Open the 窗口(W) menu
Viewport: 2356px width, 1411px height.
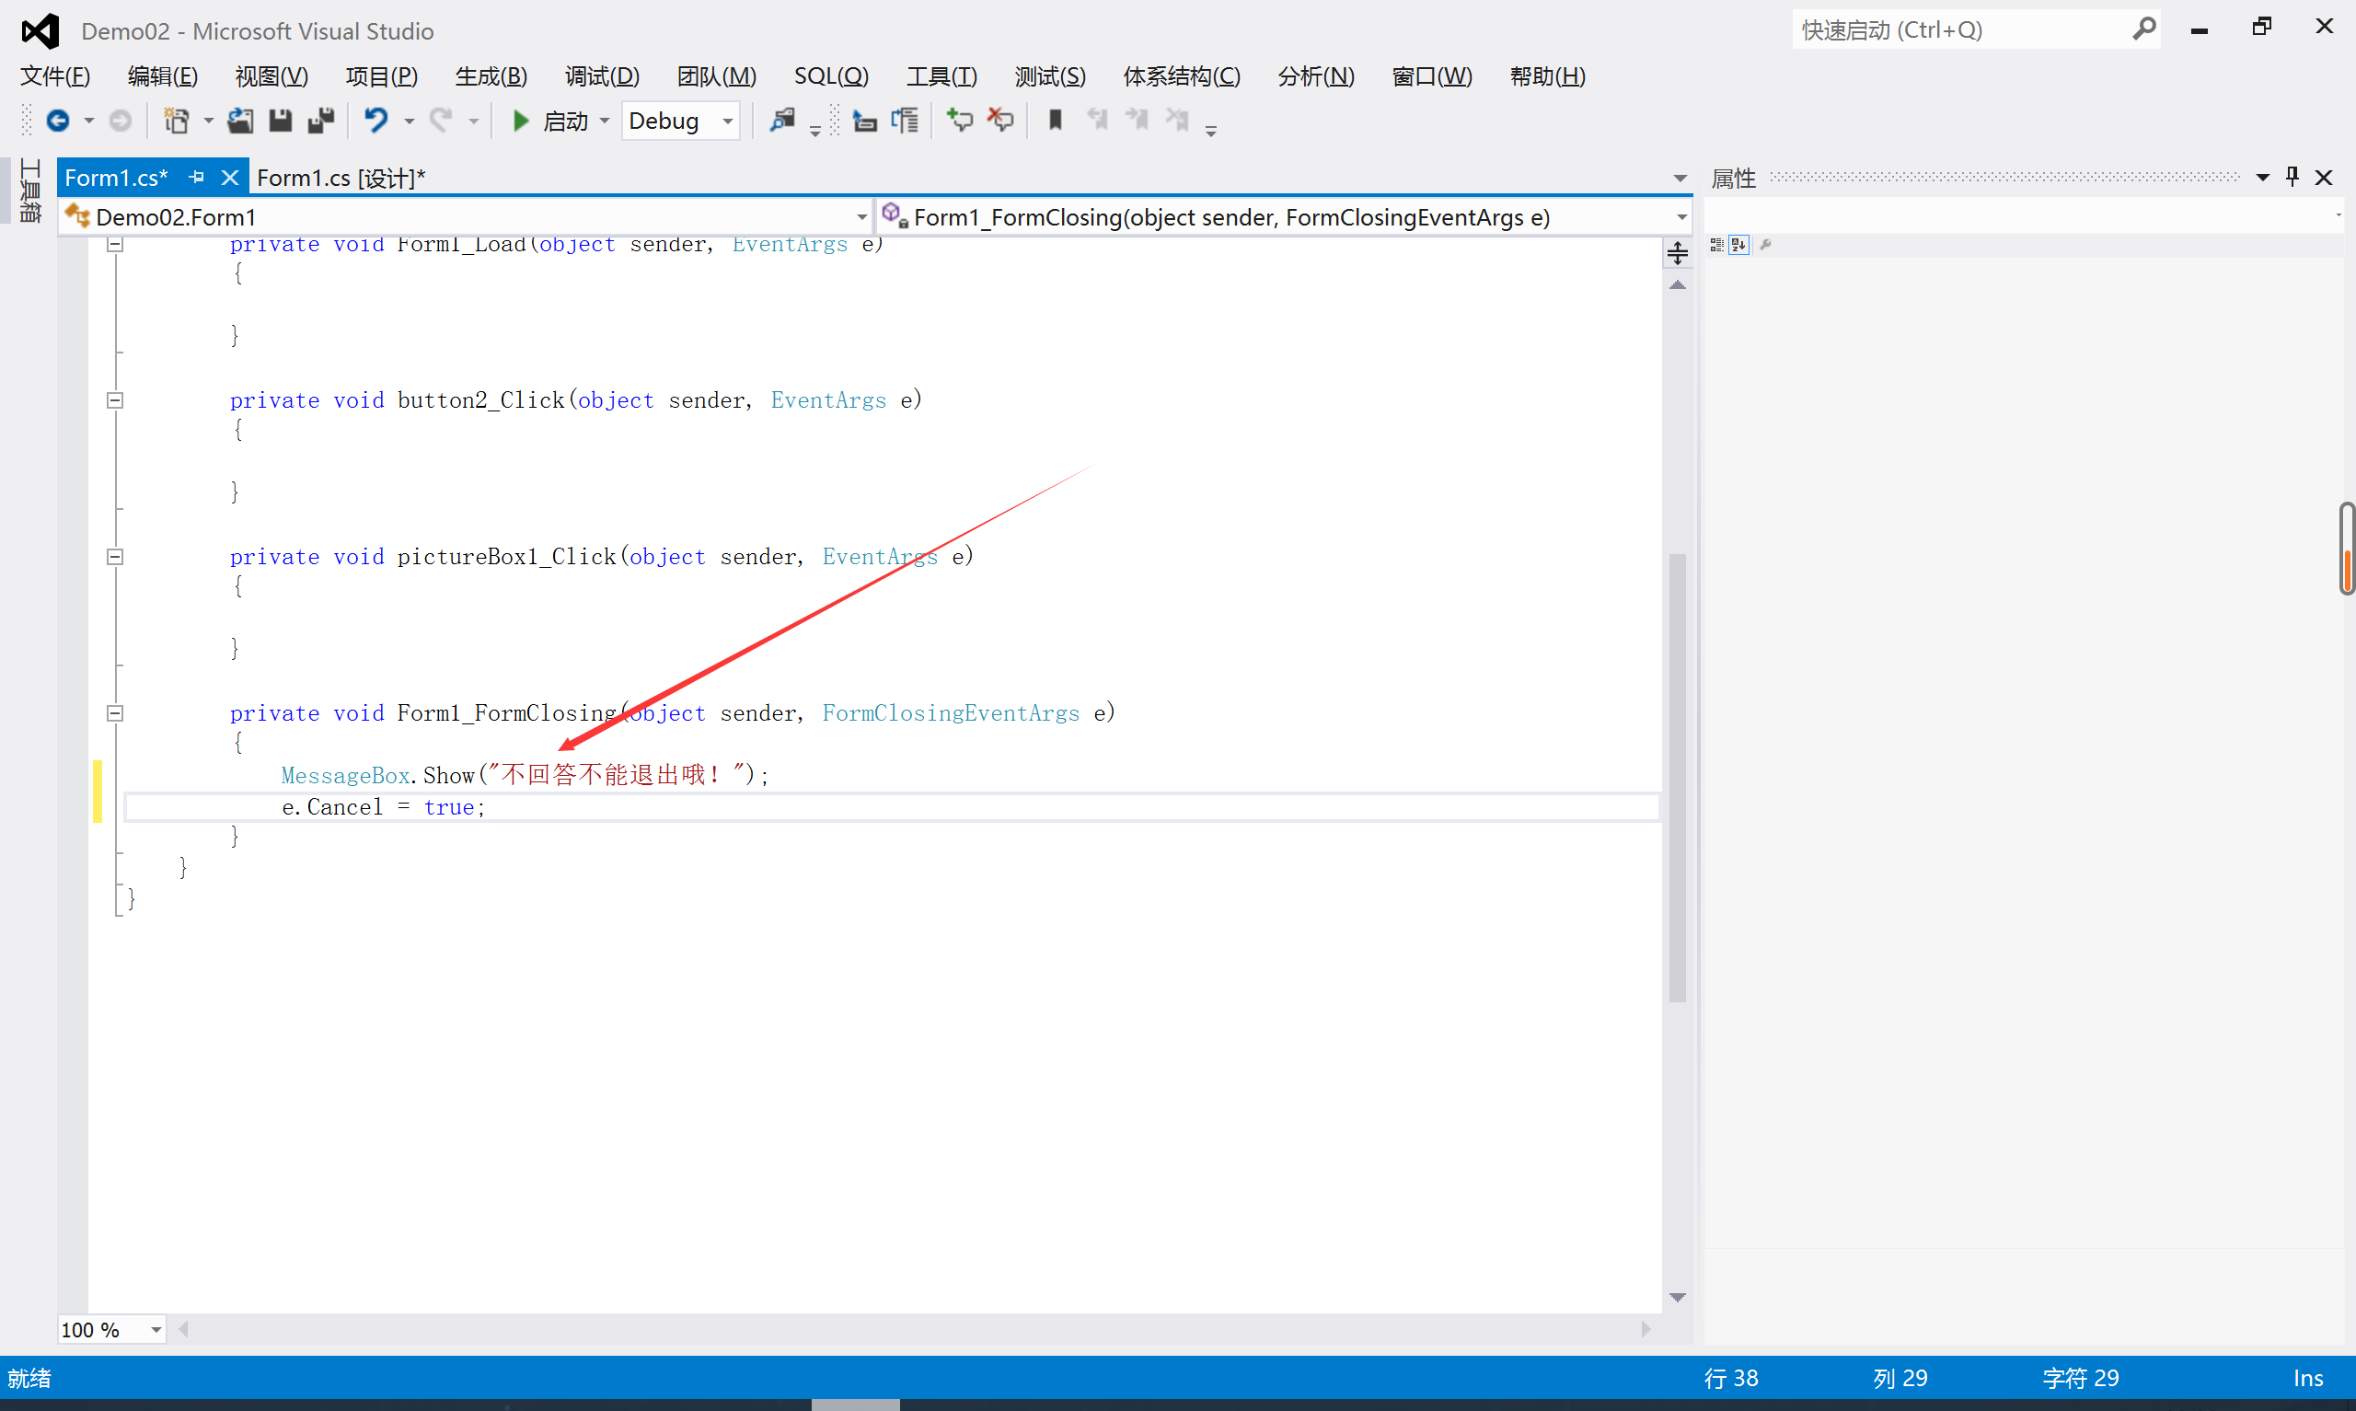pos(1431,76)
